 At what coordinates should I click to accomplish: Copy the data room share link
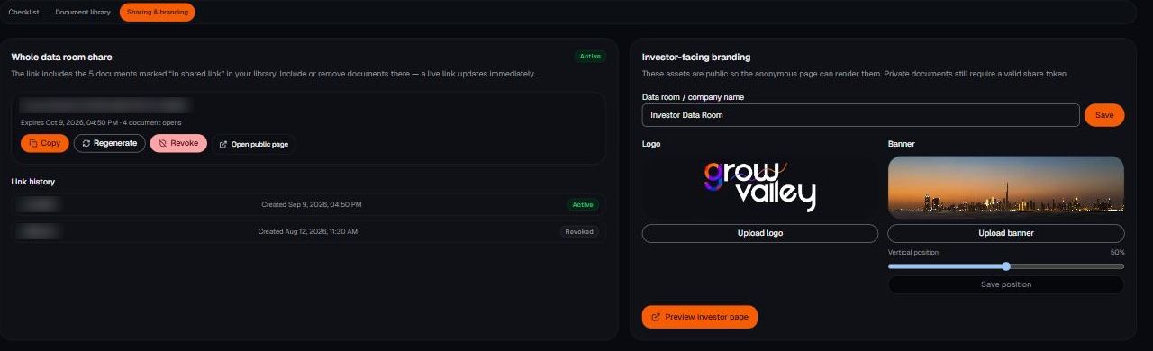coord(45,143)
